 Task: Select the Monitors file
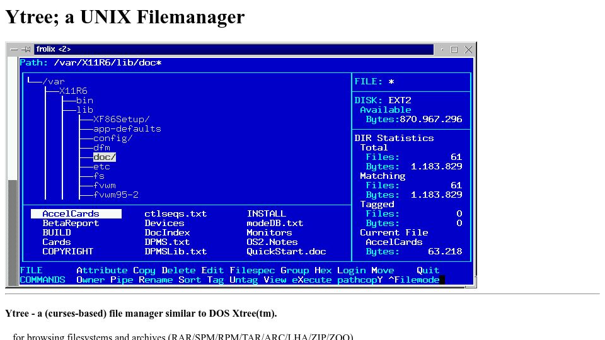(x=269, y=232)
